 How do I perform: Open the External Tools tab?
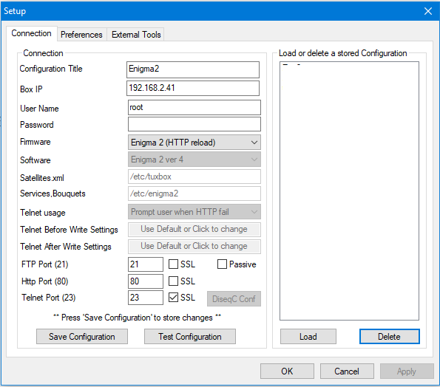point(136,35)
